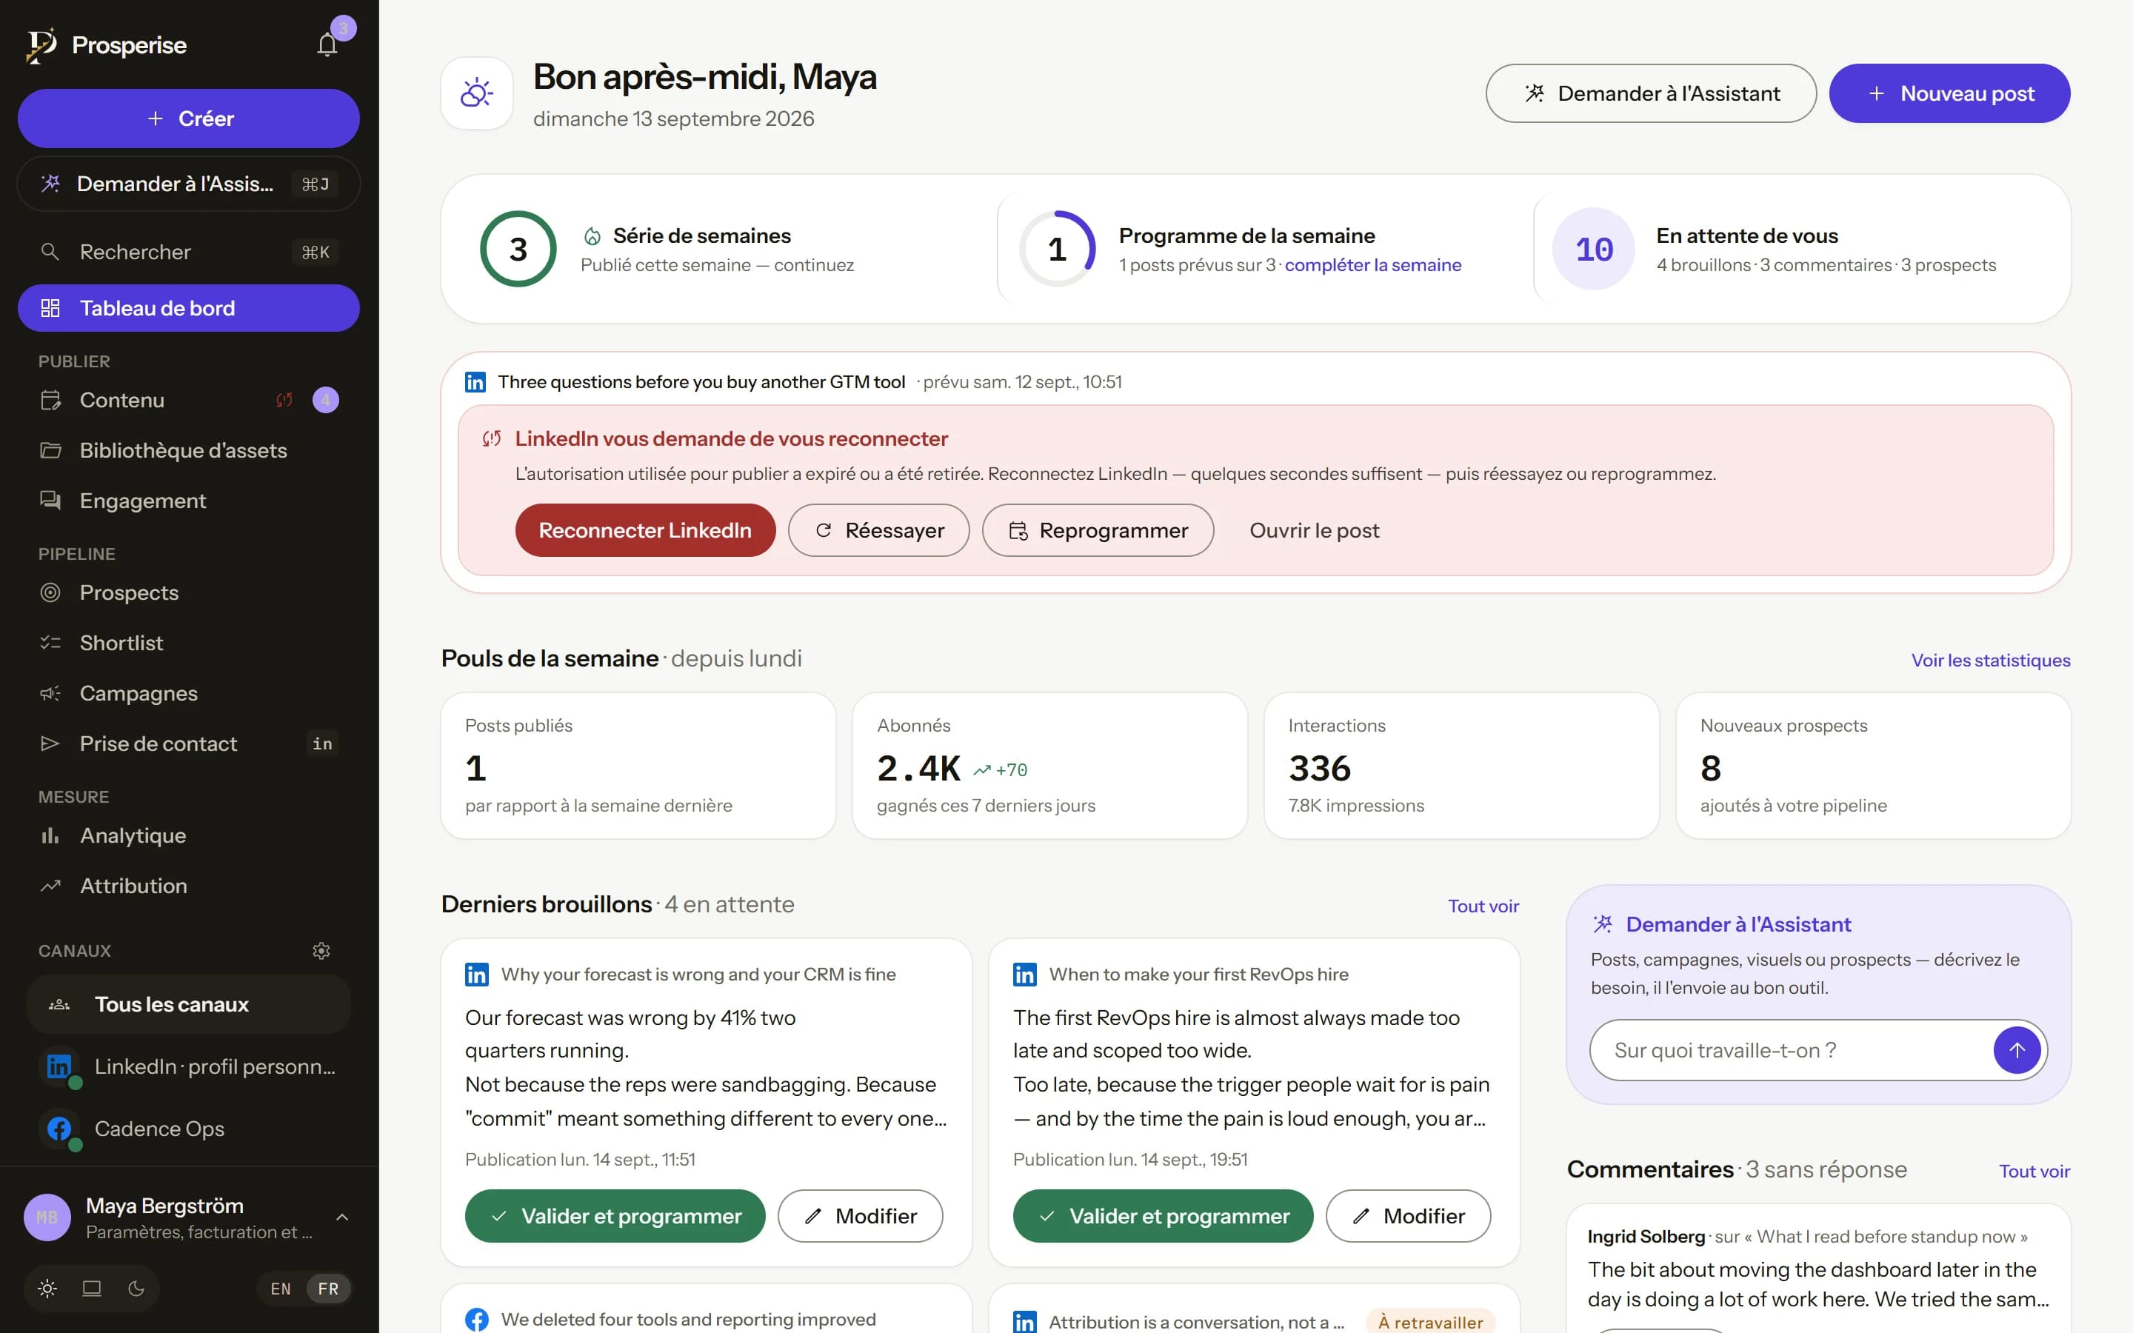Switch to dark theme moon icon
Viewport: 2133px width, 1333px height.
point(136,1288)
